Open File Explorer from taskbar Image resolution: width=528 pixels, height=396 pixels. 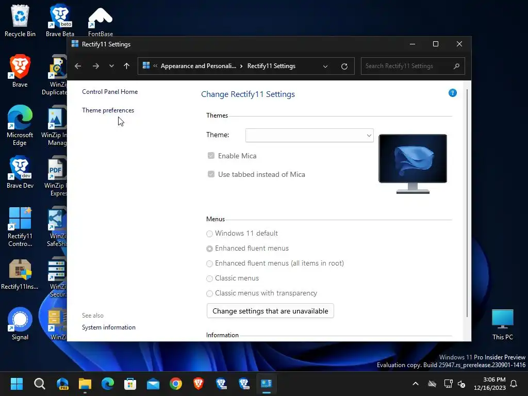[x=85, y=384]
